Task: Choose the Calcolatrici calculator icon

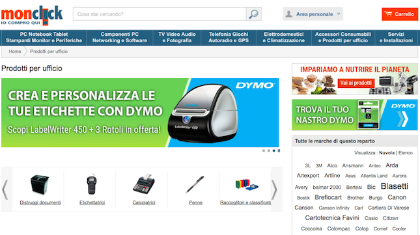Action: pyautogui.click(x=143, y=184)
